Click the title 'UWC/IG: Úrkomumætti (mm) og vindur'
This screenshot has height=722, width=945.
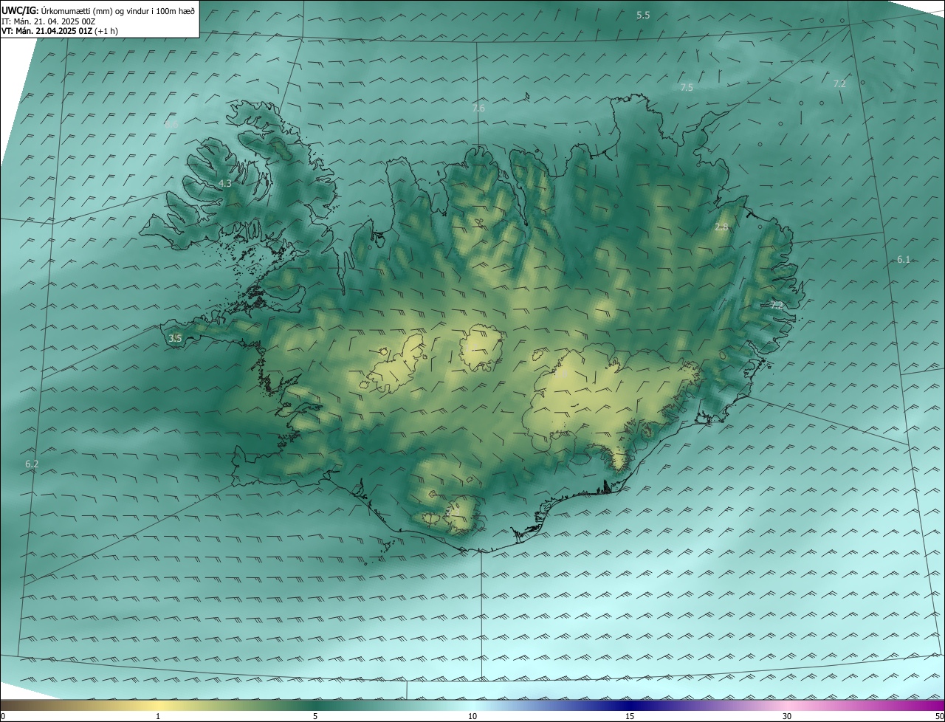pos(98,10)
